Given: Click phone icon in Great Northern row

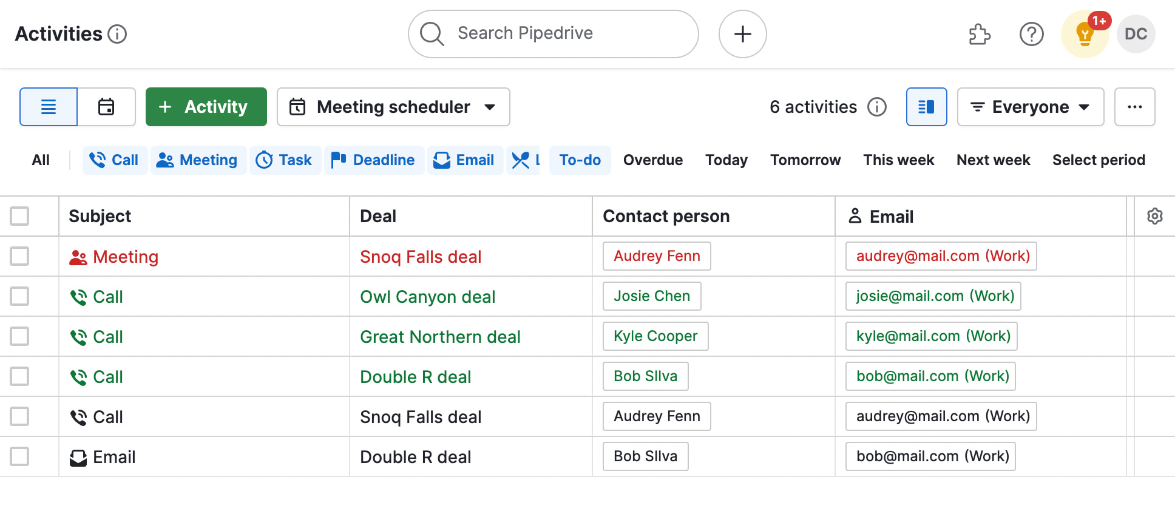Looking at the screenshot, I should click(78, 337).
